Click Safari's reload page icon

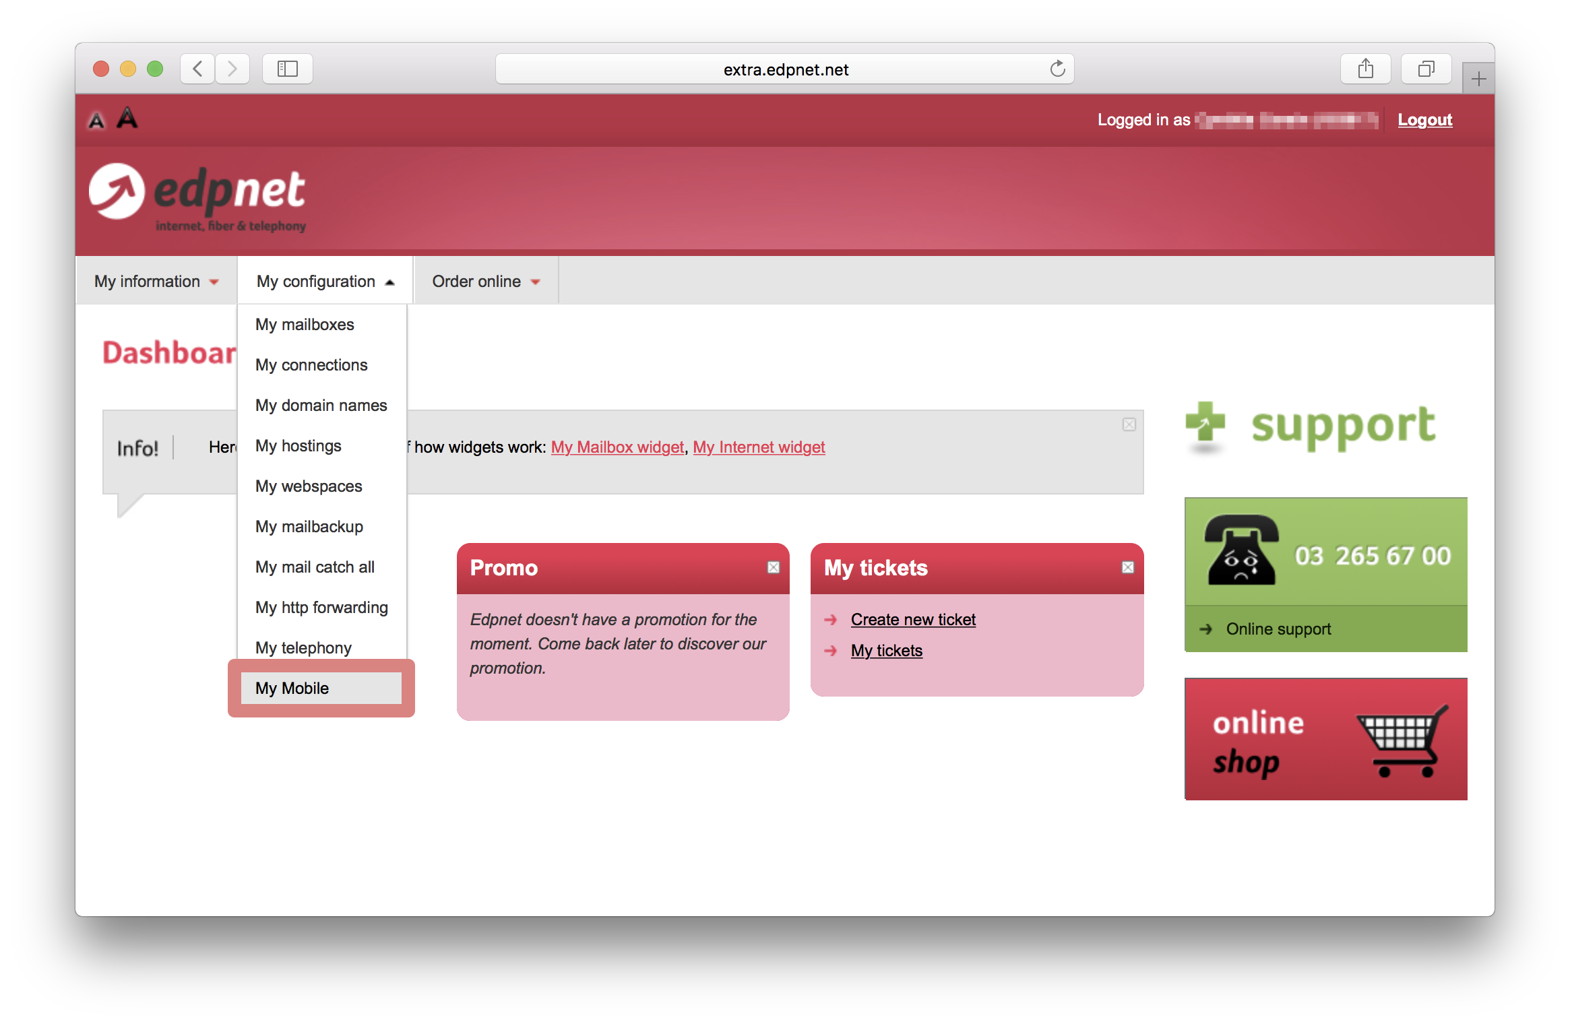point(1057,69)
